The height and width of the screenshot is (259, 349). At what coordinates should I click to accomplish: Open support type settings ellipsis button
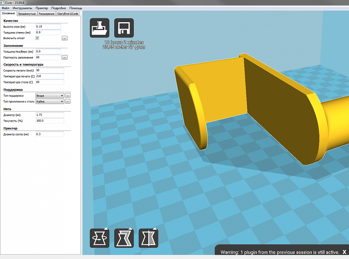[68, 96]
